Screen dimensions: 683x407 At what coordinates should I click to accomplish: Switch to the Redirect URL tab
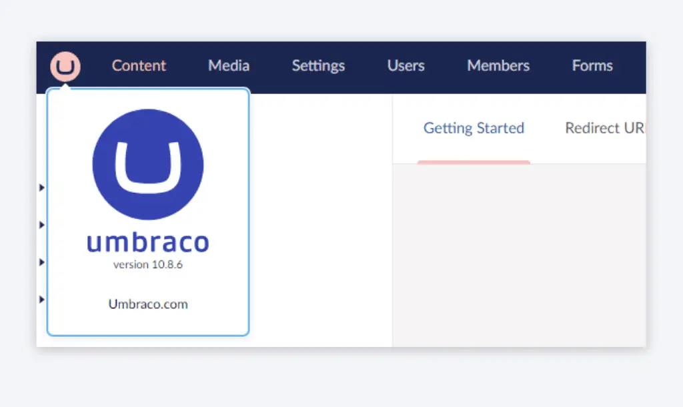605,128
